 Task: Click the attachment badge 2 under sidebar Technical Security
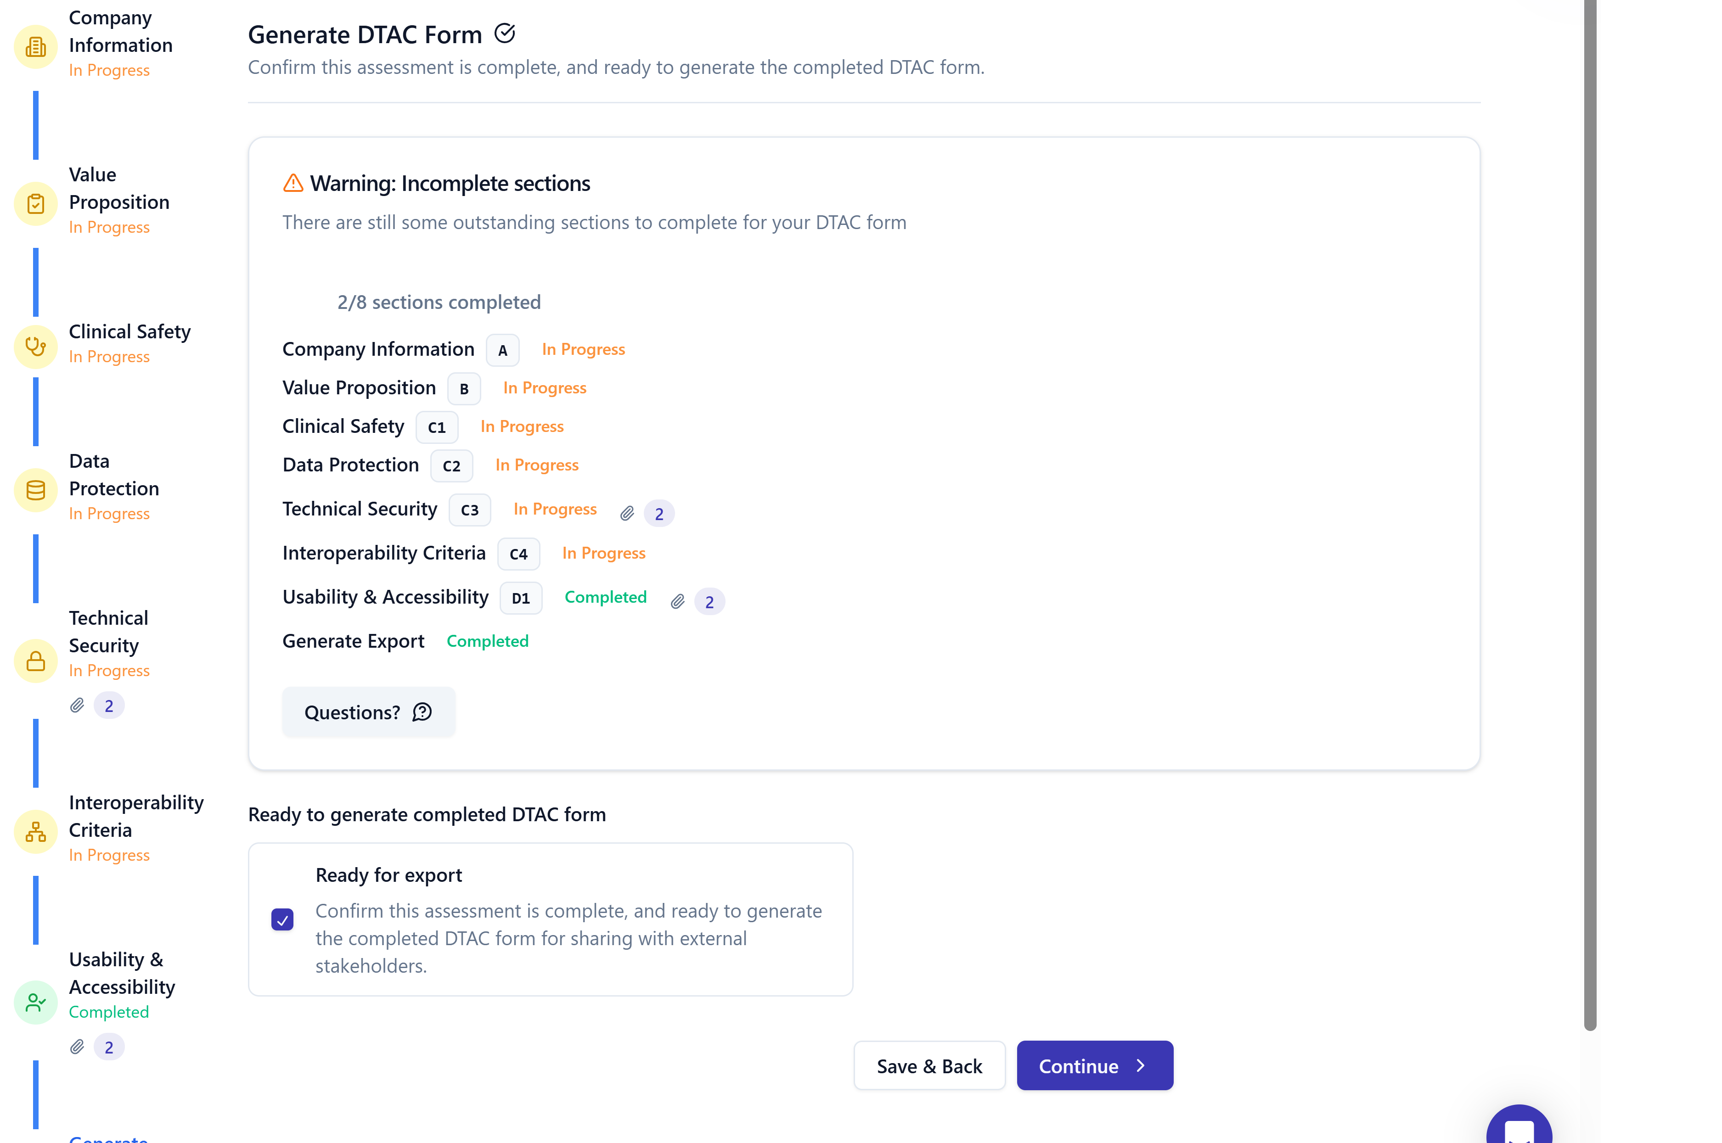[x=109, y=706]
